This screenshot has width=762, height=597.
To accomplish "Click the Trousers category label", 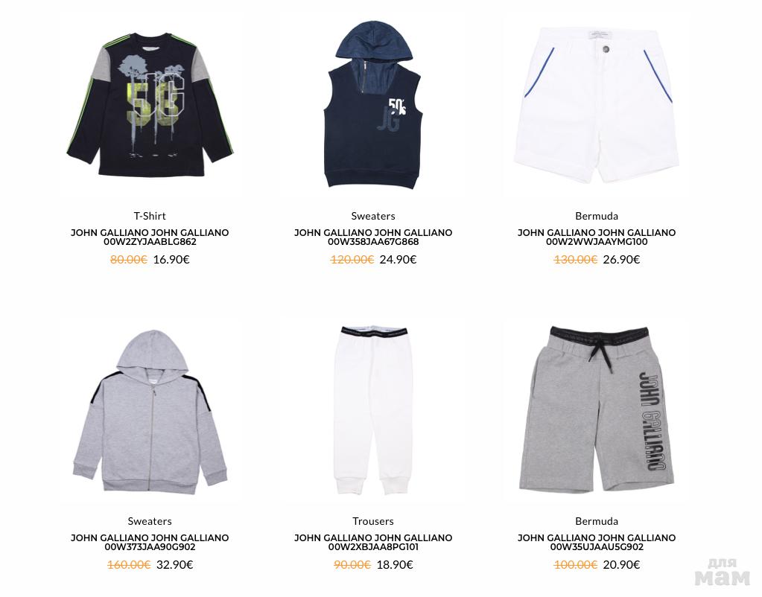I will [373, 521].
